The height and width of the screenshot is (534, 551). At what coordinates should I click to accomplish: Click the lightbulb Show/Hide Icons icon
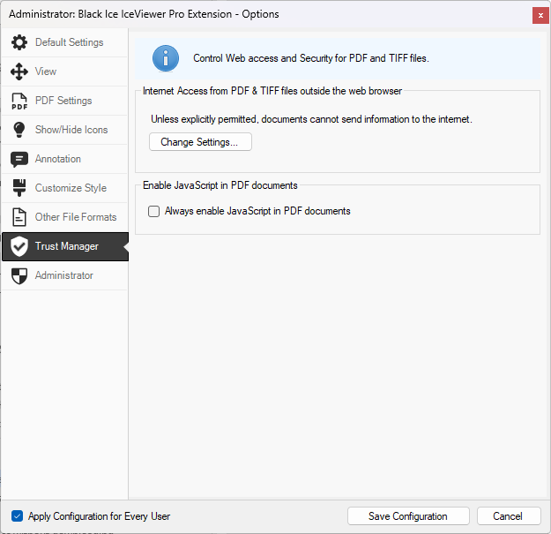coord(19,130)
